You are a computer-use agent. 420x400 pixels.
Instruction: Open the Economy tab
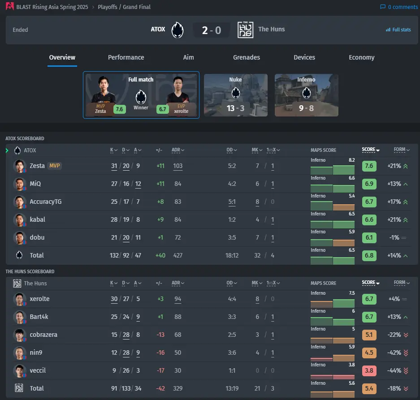(362, 57)
